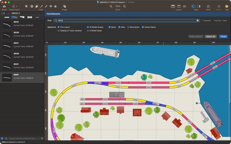Show turnouts track category
Viewport: 231px width, 144px height.
click(x=22, y=17)
